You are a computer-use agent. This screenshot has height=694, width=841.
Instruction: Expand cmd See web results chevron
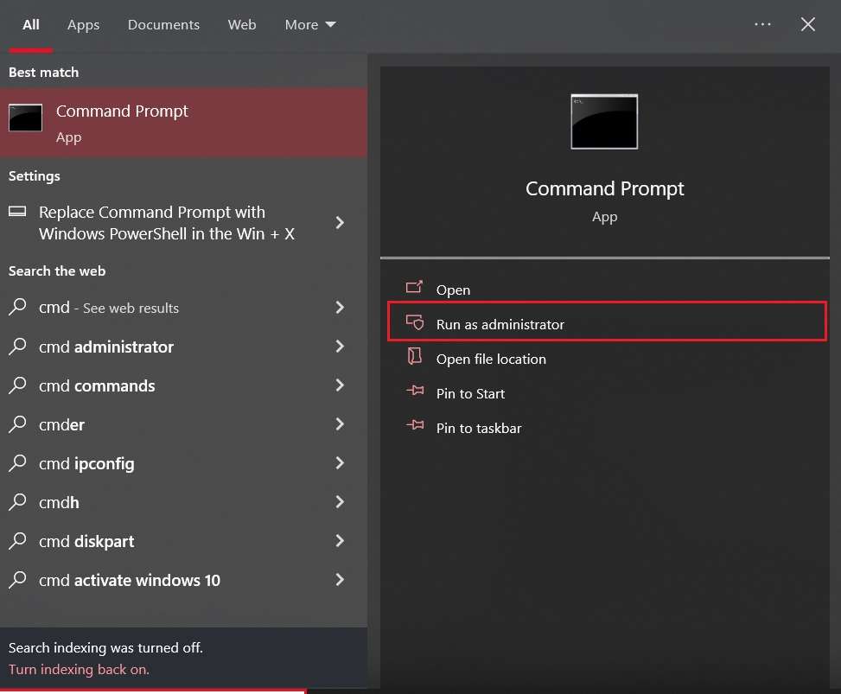[x=340, y=308]
